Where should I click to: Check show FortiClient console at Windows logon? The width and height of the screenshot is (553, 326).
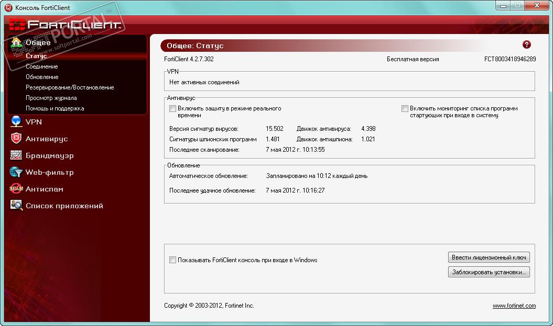tap(172, 260)
